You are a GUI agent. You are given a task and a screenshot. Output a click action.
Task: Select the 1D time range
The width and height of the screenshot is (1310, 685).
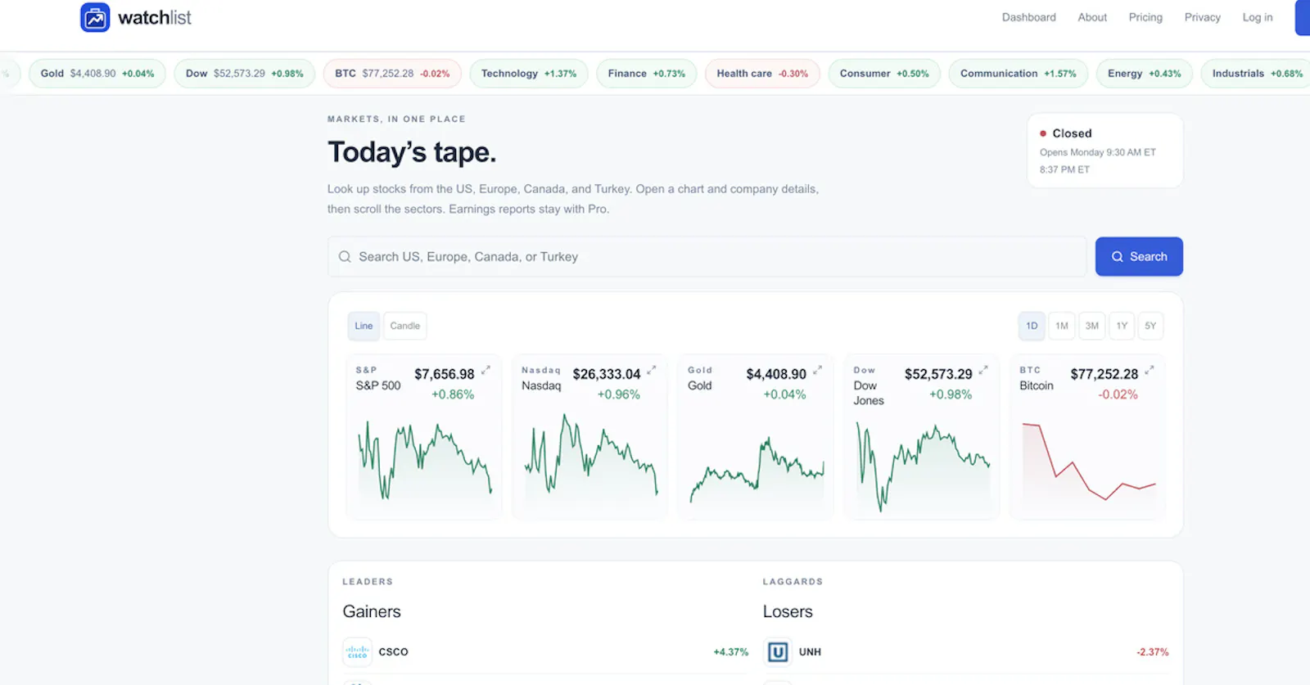[1032, 326]
